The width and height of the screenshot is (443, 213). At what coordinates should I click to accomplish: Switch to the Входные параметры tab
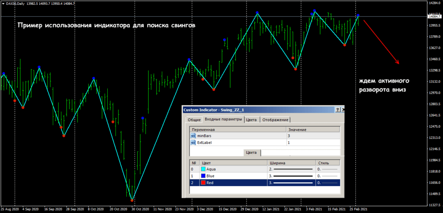(224, 120)
